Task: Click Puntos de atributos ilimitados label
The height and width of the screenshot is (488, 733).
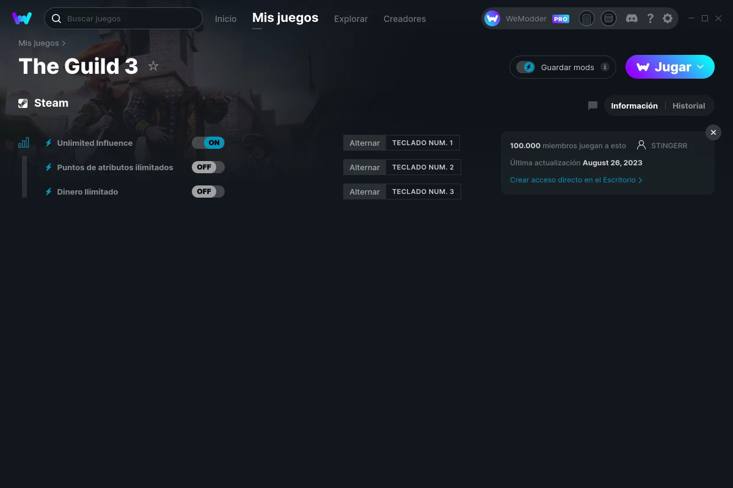Action: pos(115,167)
